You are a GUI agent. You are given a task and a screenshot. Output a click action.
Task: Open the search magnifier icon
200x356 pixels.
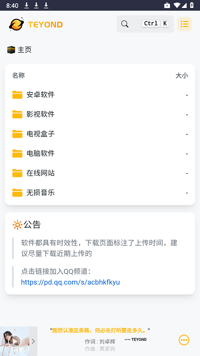click(124, 24)
